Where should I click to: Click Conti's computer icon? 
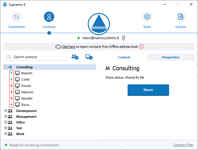click(17, 79)
